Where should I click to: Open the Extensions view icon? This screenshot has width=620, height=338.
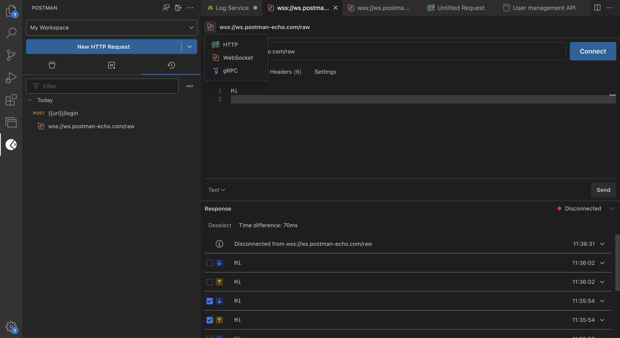click(x=11, y=100)
